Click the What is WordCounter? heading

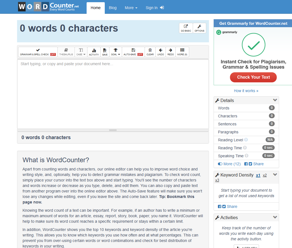click(56, 160)
